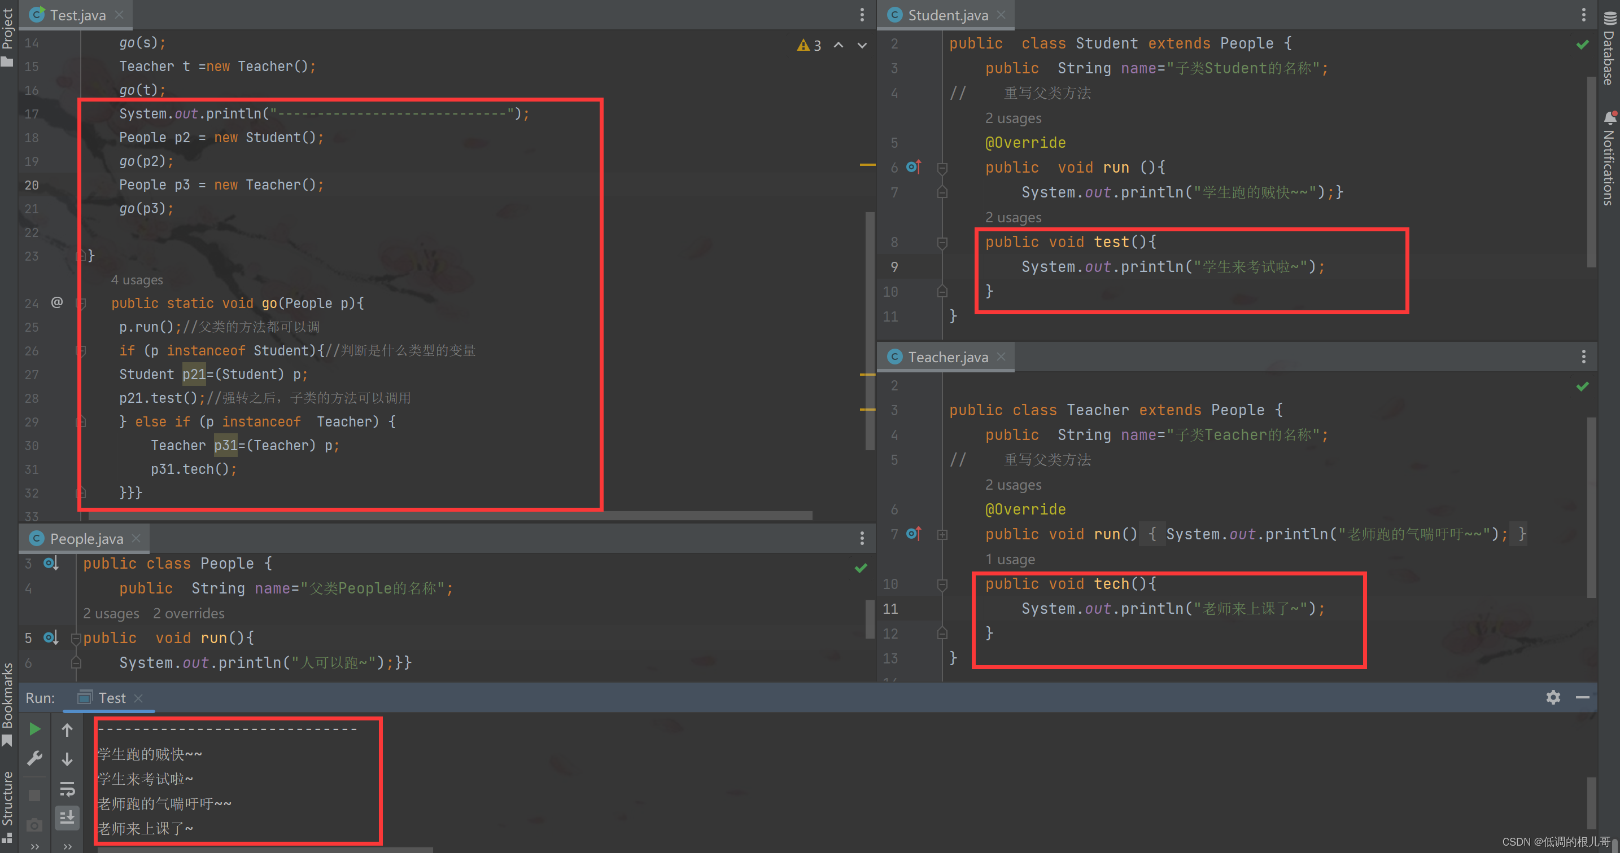Viewport: 1620px width, 853px height.
Task: Click the '2 usages' hint in People.java
Action: click(x=111, y=613)
